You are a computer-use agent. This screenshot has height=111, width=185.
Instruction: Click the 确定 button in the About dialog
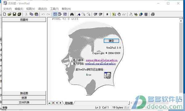tap(111, 41)
